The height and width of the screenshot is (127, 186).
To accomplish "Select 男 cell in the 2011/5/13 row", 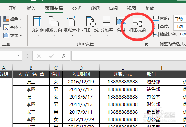I will click(x=56, y=105).
